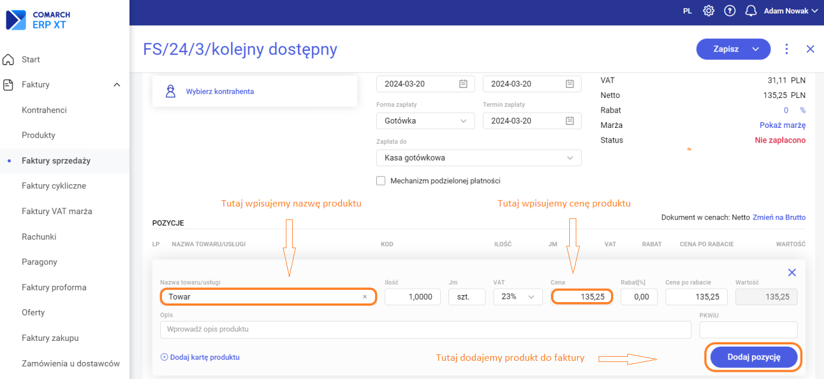
Task: Clear the product name with x icon
Action: 364,297
